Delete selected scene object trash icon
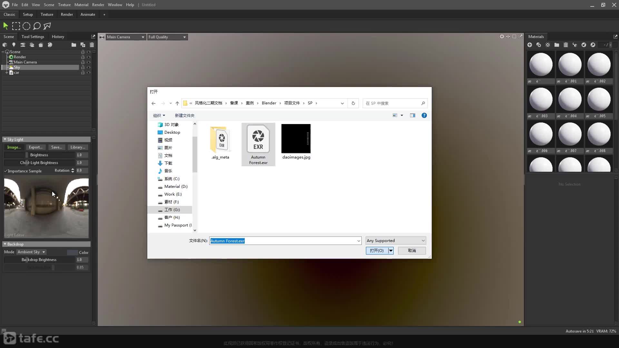619x348 pixels. click(x=92, y=45)
